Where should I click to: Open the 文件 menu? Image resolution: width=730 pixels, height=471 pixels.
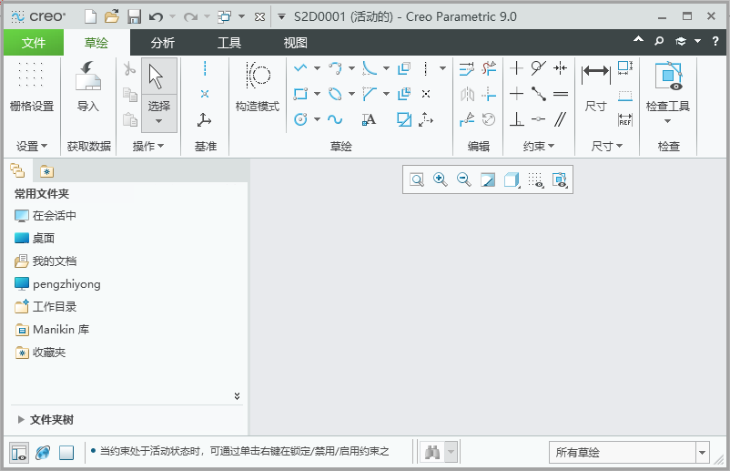pyautogui.click(x=34, y=43)
